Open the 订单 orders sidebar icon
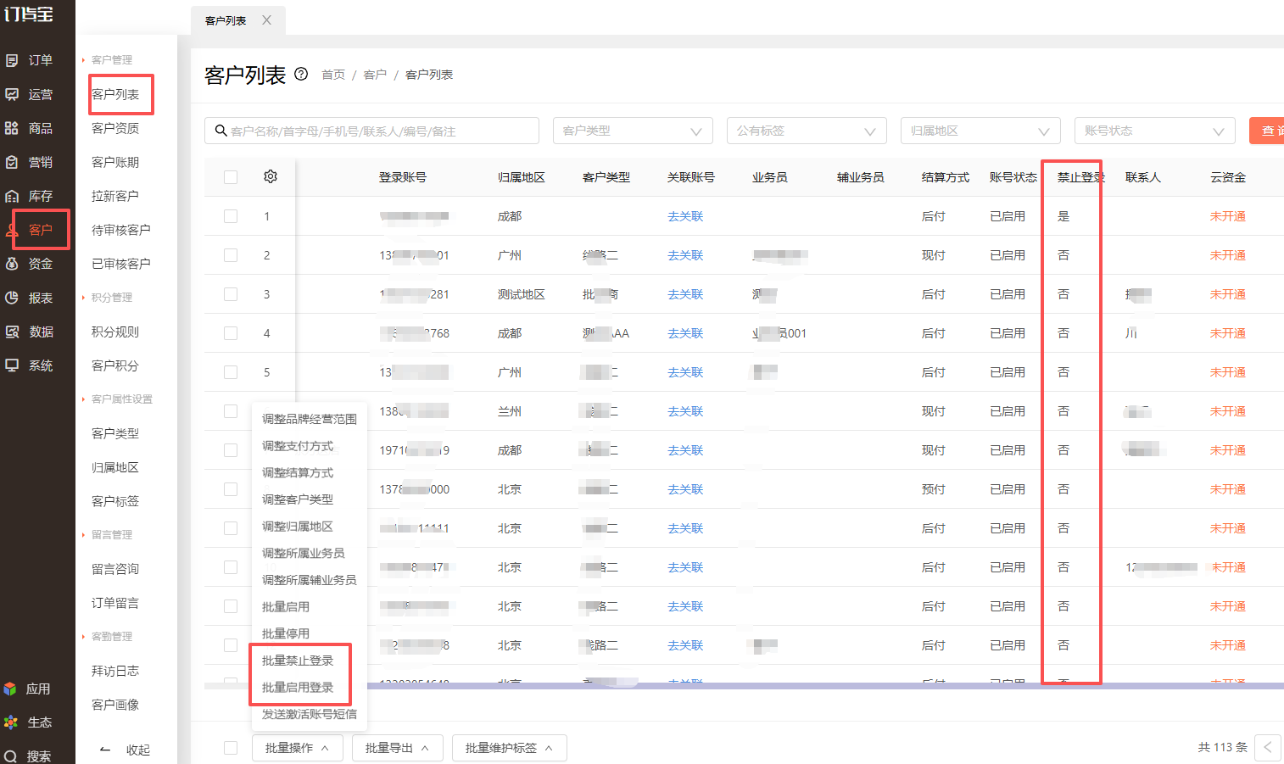Viewport: 1284px width, 764px height. [12, 60]
